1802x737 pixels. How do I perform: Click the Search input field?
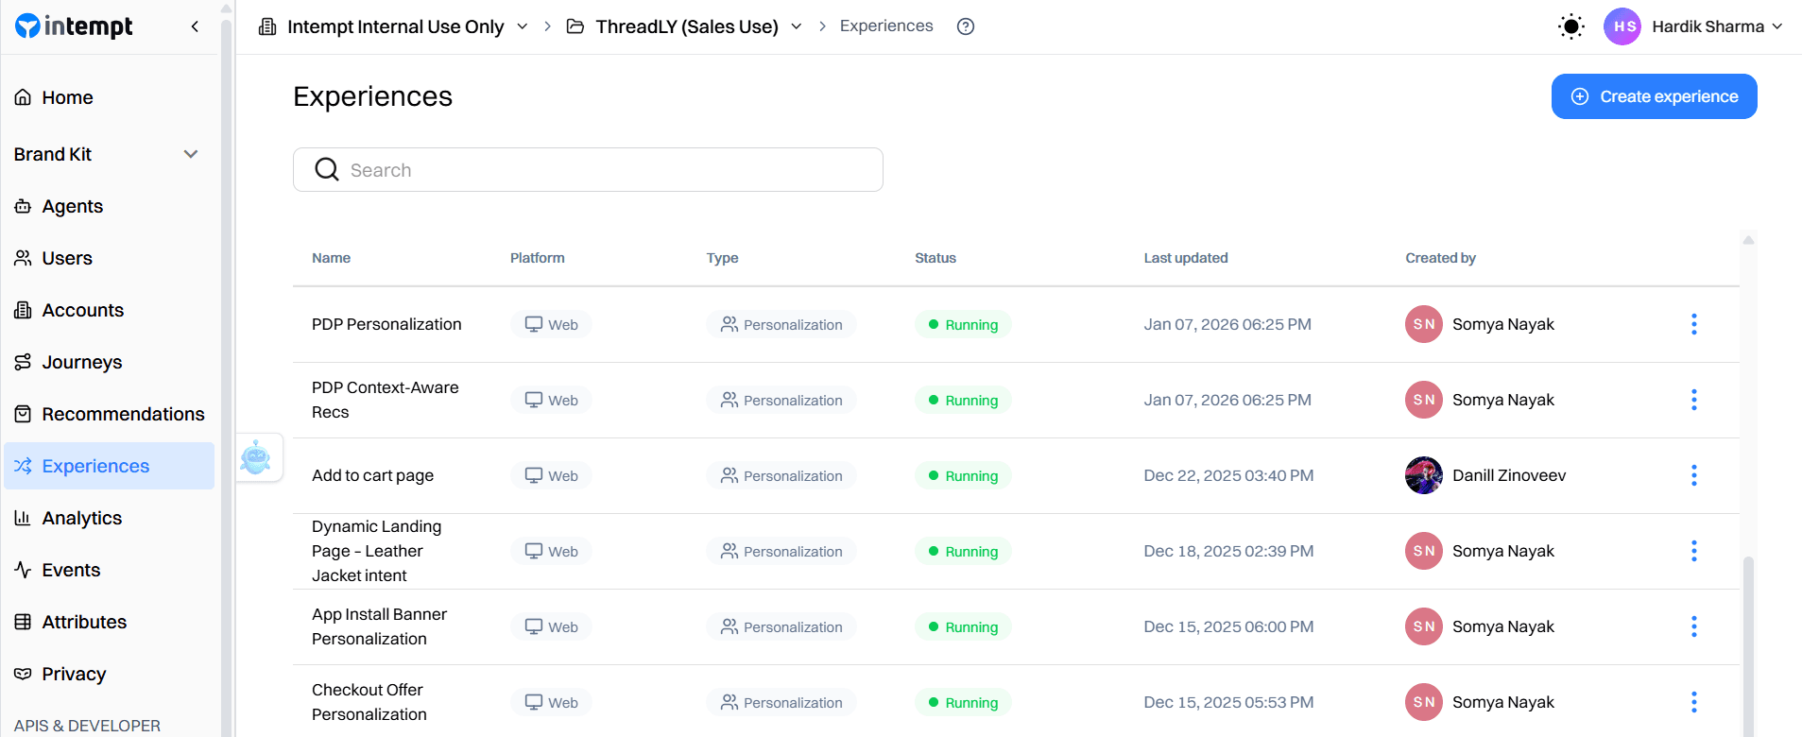[588, 170]
